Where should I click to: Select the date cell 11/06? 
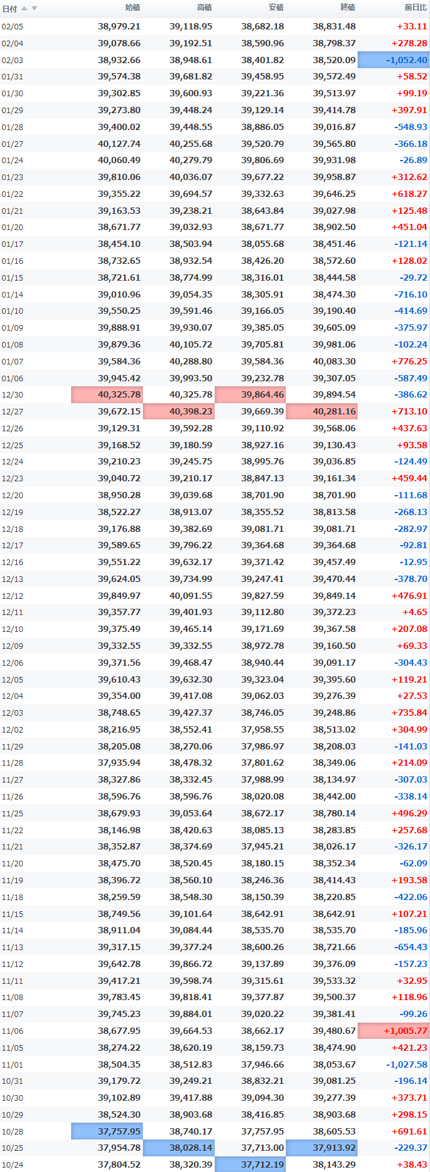coord(12,1031)
